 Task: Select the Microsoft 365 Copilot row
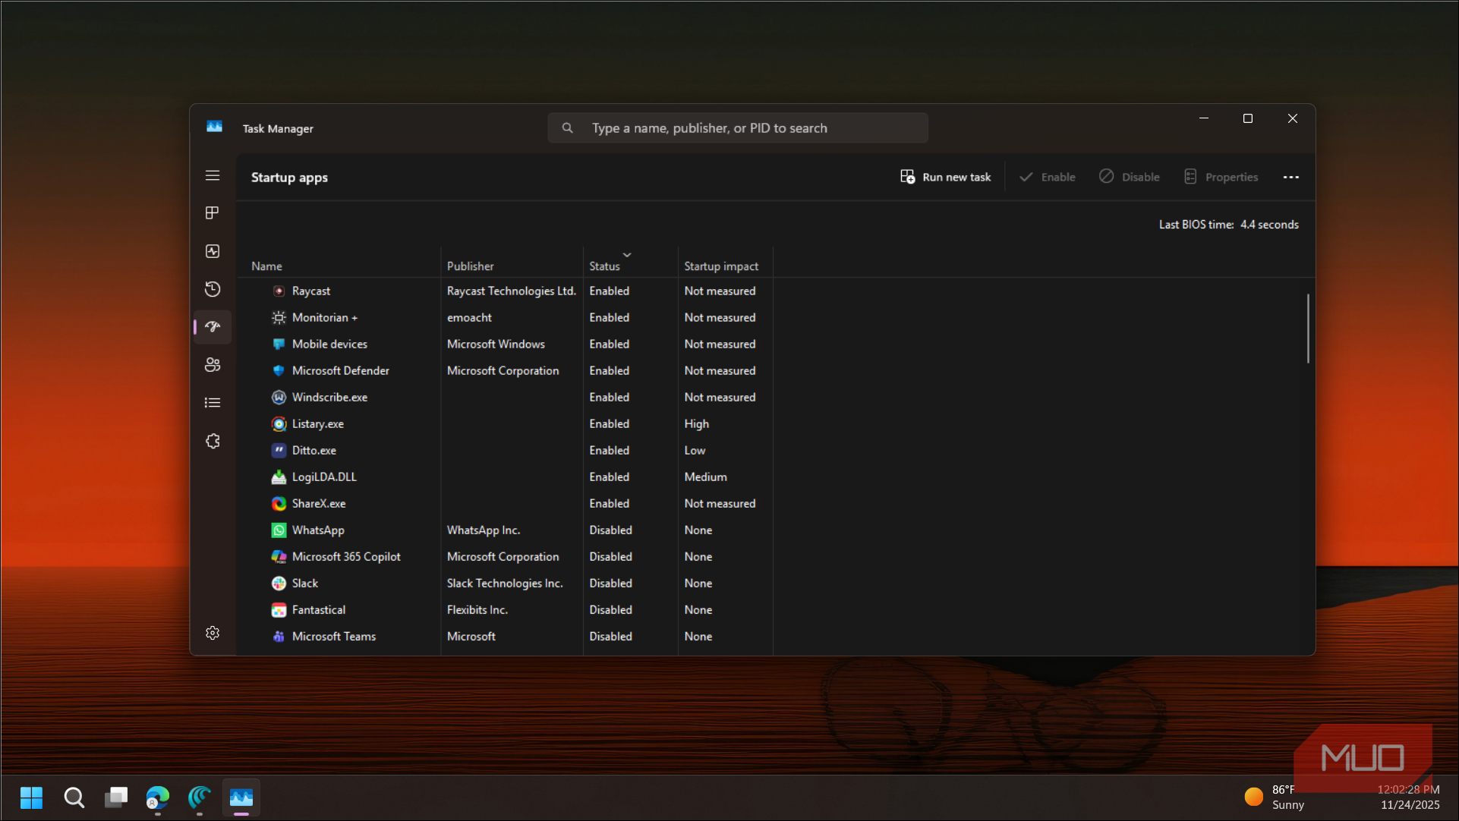point(506,557)
